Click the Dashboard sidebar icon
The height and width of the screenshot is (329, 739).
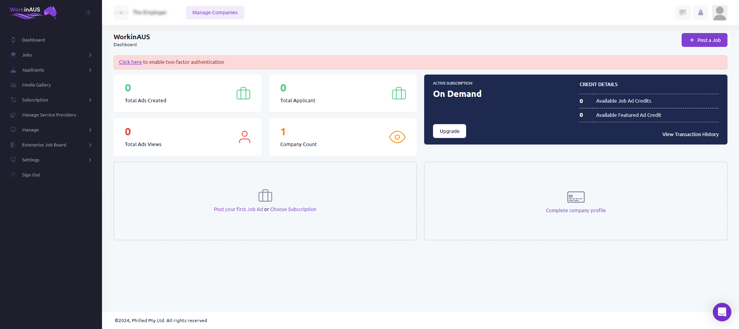13,40
